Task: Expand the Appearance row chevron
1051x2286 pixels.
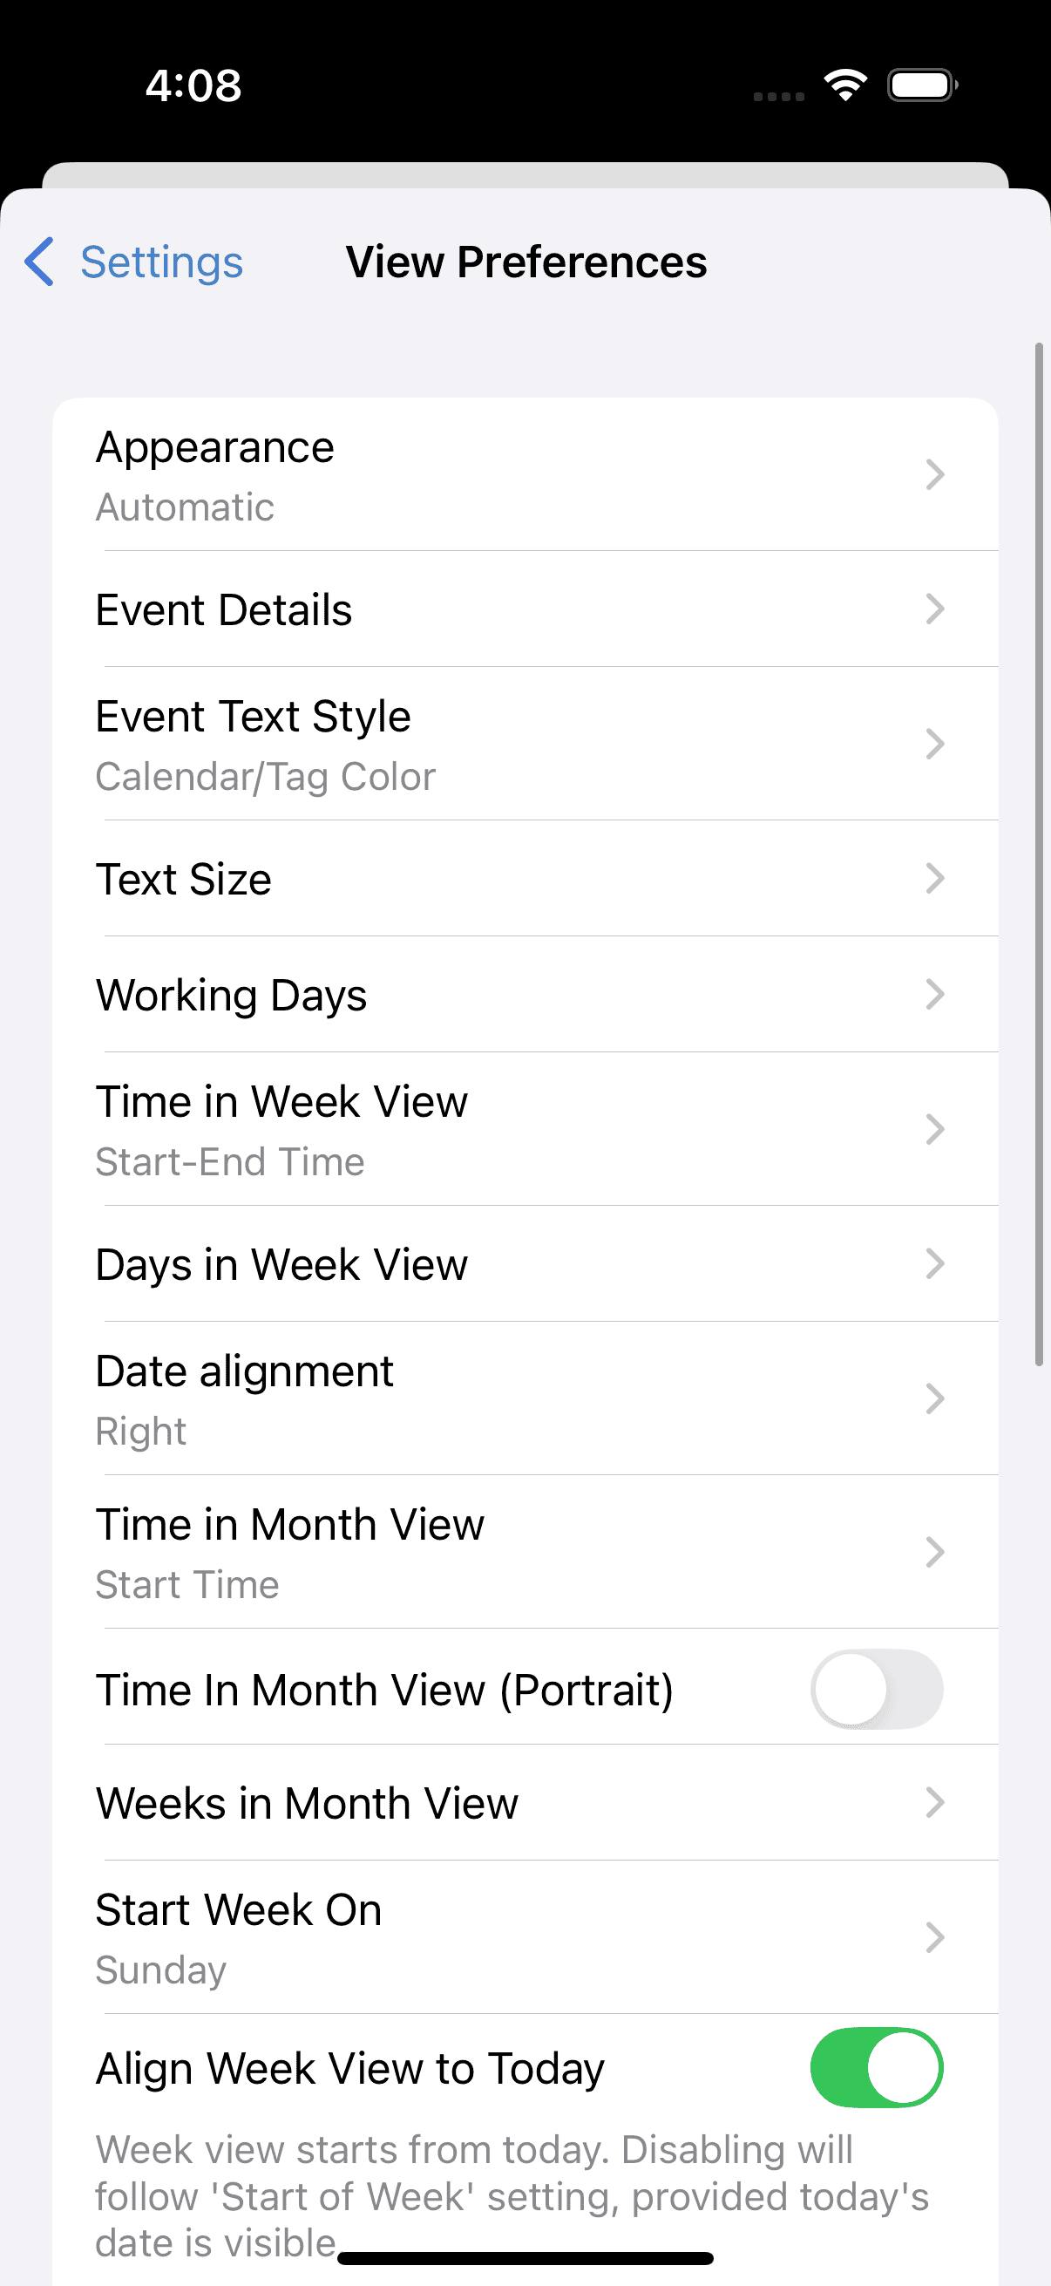Action: tap(937, 474)
